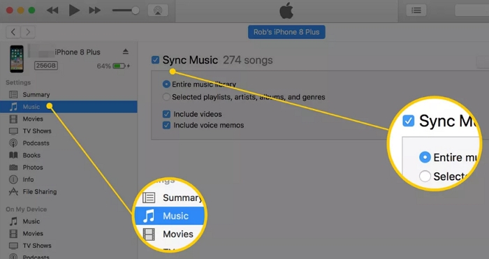Toggle Include videos checkbox
The width and height of the screenshot is (489, 259).
pos(166,114)
